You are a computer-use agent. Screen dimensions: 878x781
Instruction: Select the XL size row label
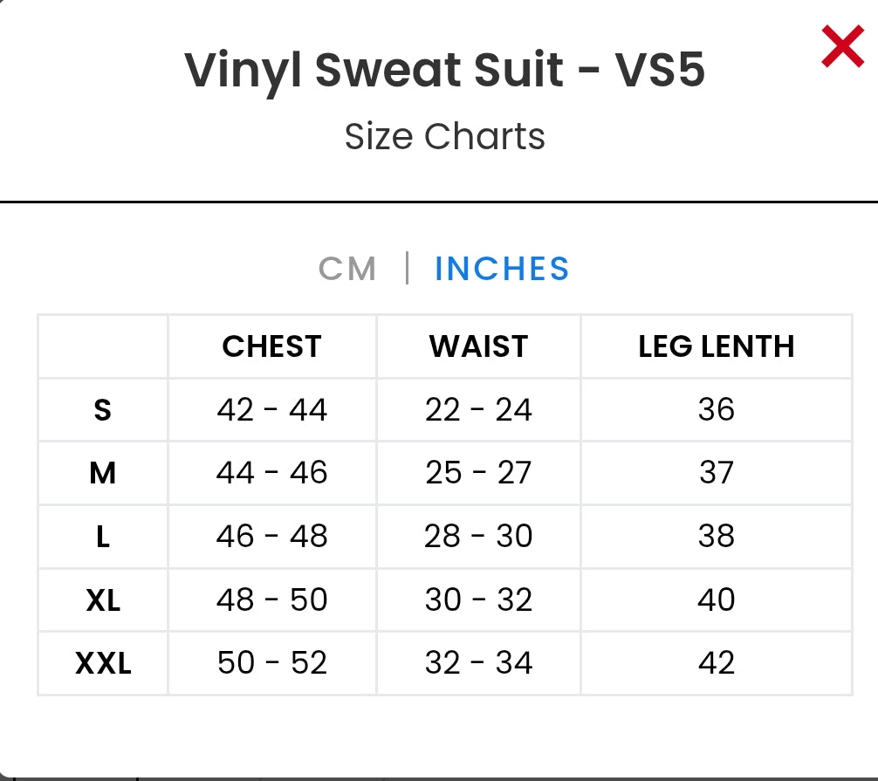click(103, 600)
